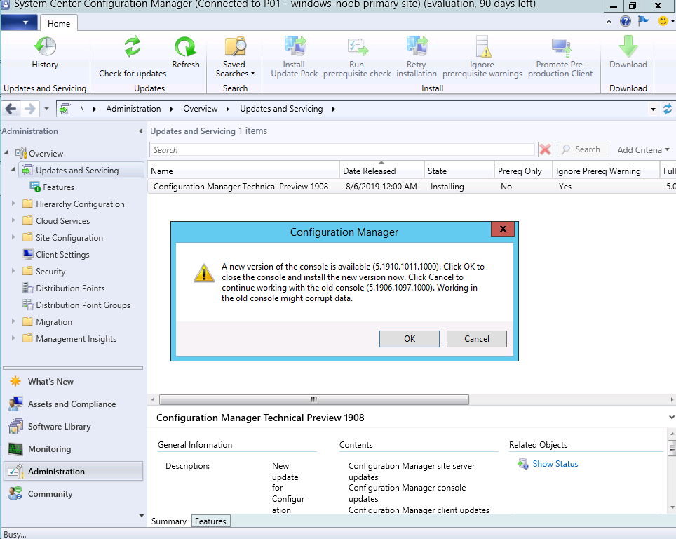Switch to Features bottom tab
This screenshot has height=539, width=676.
coord(210,521)
